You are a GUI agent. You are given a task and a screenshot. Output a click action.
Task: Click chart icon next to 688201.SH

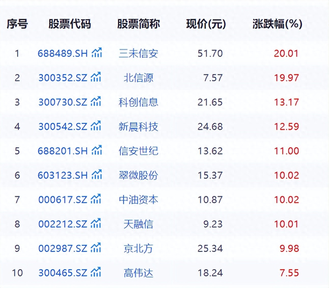click(97, 150)
